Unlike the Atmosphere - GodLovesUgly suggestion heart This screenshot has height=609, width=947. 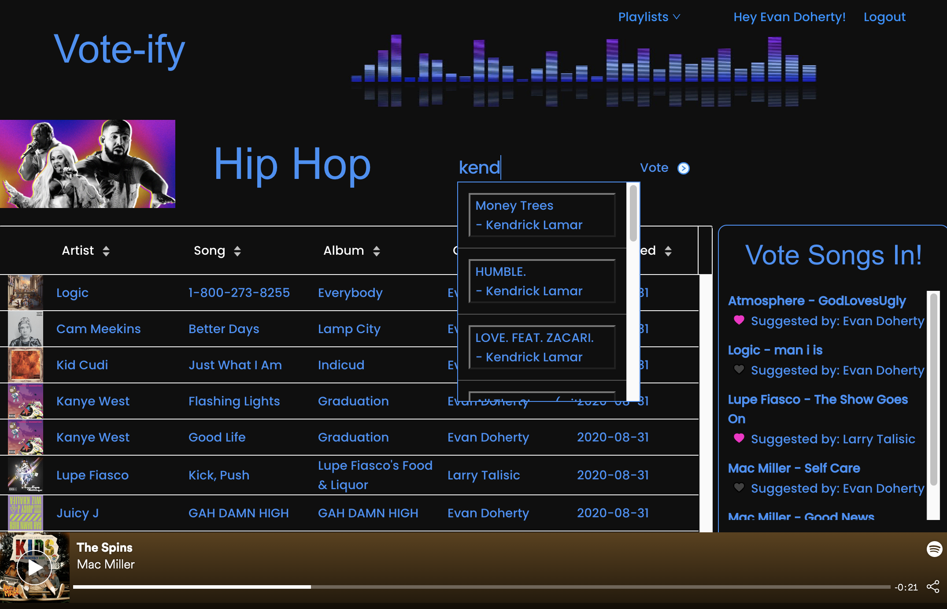point(739,320)
